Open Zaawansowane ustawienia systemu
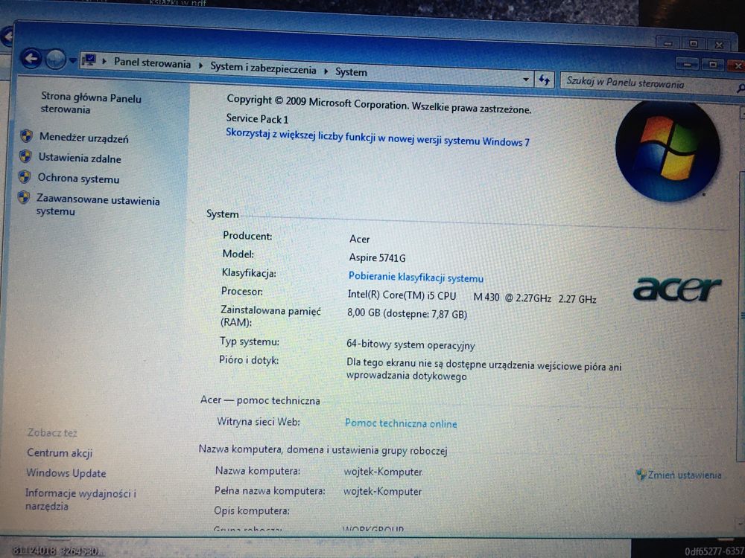This screenshot has height=558, width=745. [98, 205]
